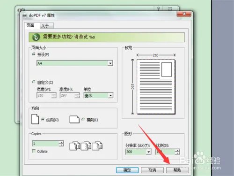Close the background Print window

pyautogui.click(x=170, y=9)
